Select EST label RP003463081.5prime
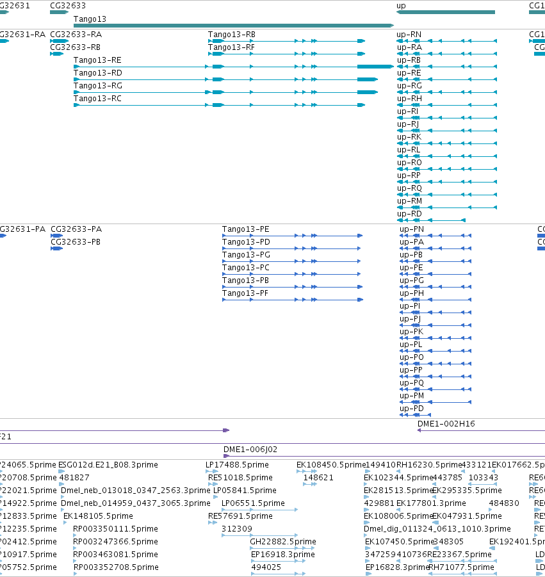 [x=116, y=555]
